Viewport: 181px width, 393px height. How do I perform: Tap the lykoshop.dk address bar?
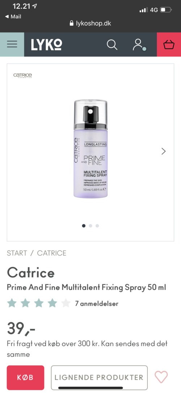(90, 24)
